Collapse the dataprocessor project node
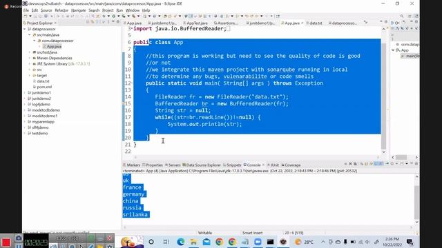This screenshot has height=248, width=442. tap(25, 29)
